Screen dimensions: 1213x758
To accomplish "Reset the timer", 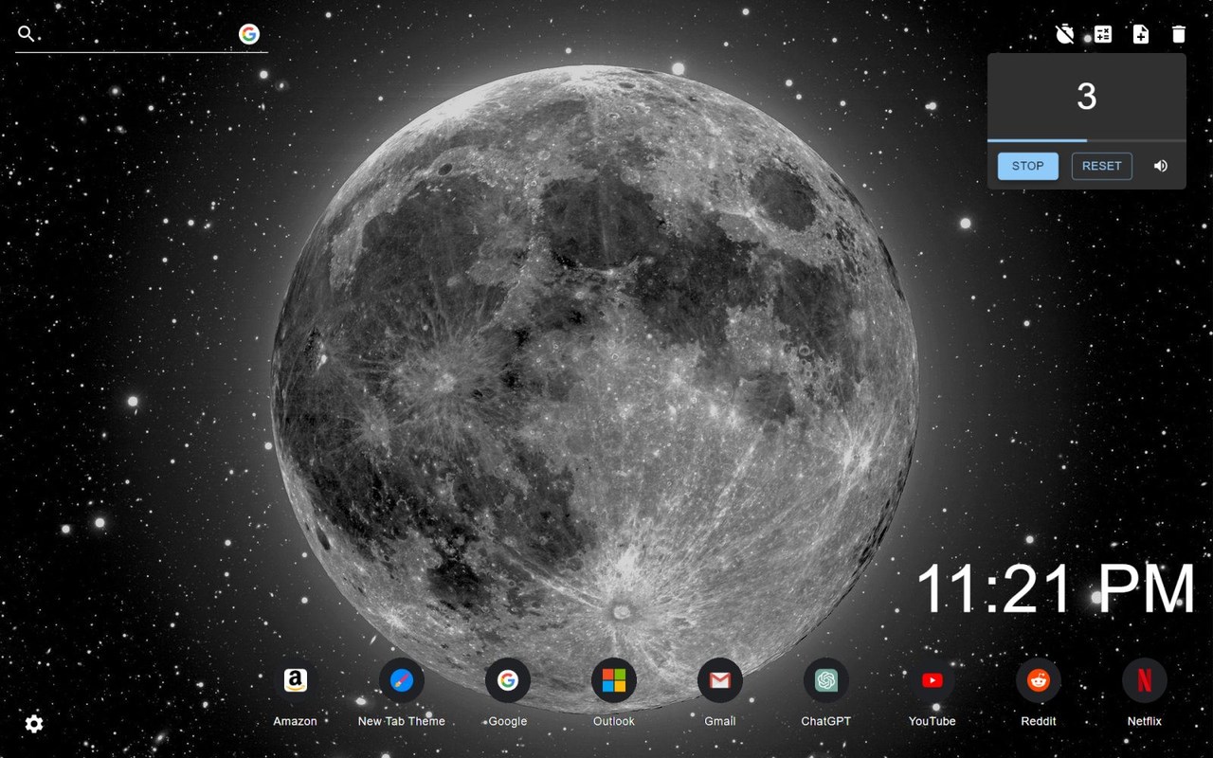I will click(1101, 166).
